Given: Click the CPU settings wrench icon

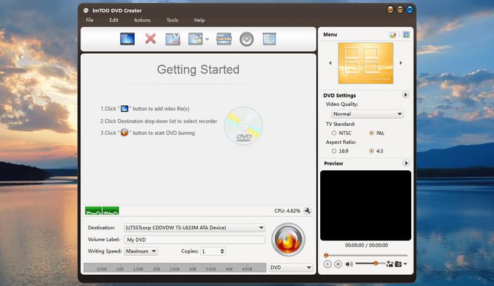Looking at the screenshot, I should click(x=307, y=211).
